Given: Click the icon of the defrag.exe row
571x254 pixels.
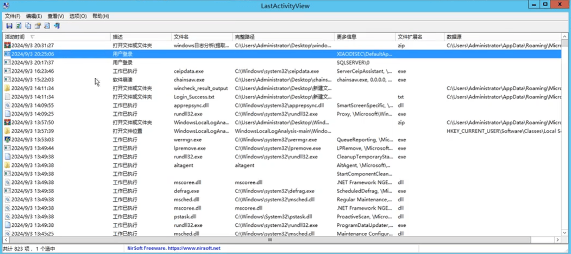Looking at the screenshot, I should point(7,190).
